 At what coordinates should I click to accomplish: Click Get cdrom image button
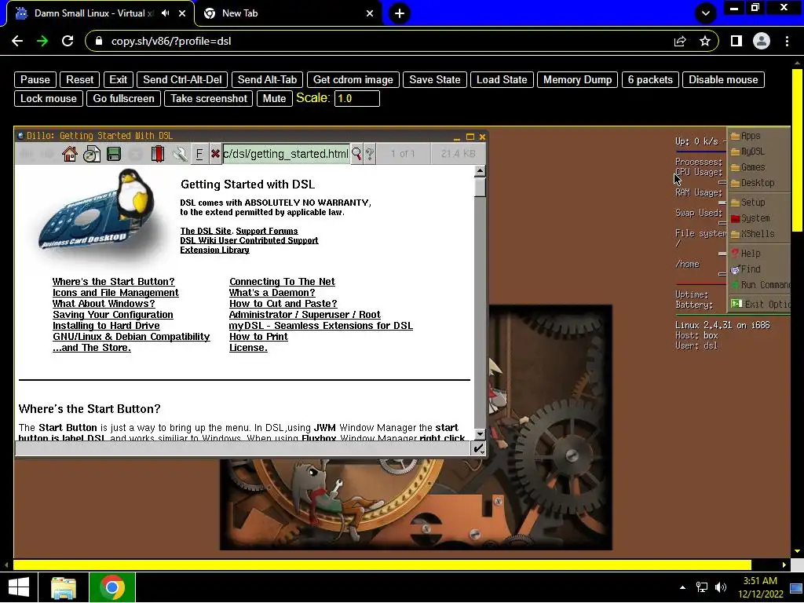(353, 79)
